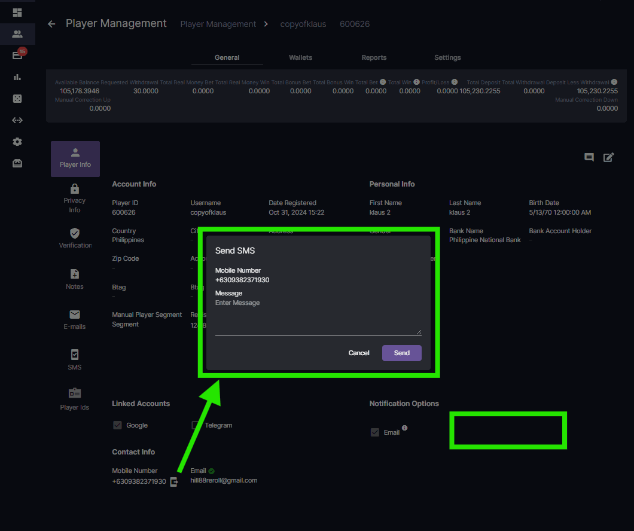Go back using the left arrow
This screenshot has width=634, height=531.
[x=51, y=25]
